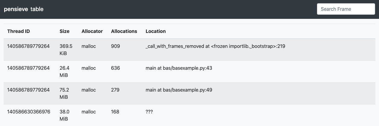Sort by Location column header

coord(156,31)
